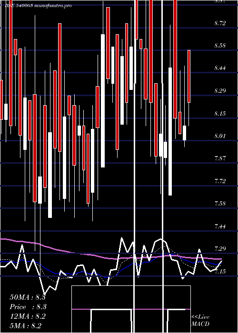
Task: Select the last red candlestick on the right
Action: pos(189,77)
